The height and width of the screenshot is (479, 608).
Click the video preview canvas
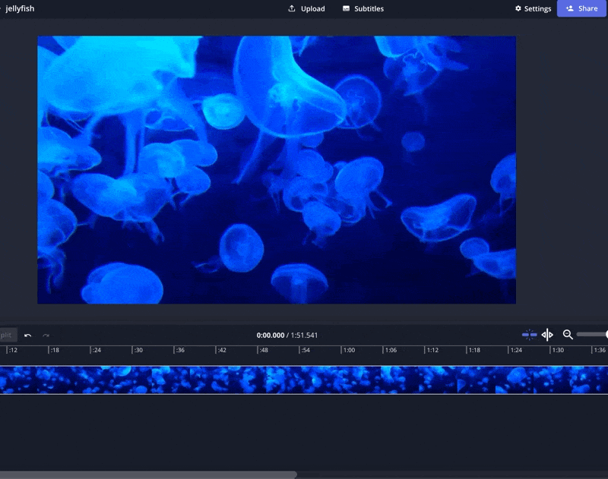pyautogui.click(x=277, y=169)
